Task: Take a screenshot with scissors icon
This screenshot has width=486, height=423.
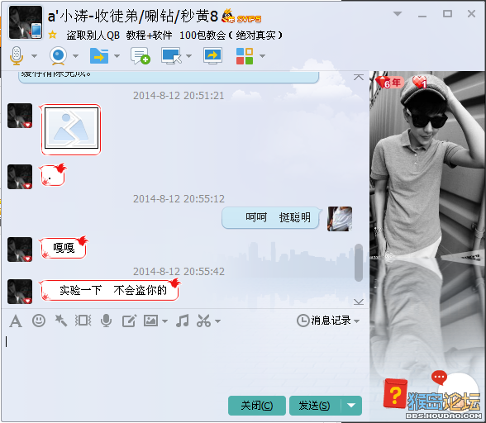Action: pyautogui.click(x=203, y=321)
